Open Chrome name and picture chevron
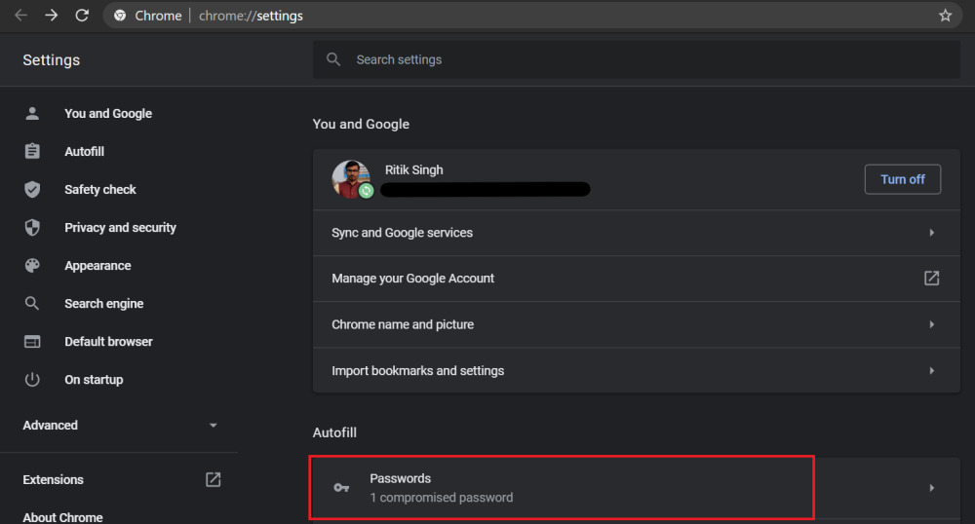 click(x=931, y=324)
